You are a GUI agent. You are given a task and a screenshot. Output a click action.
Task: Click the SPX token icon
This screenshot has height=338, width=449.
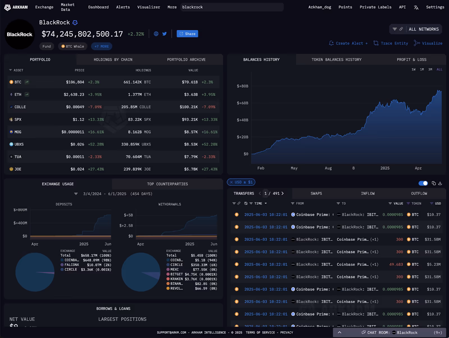[x=11, y=119]
